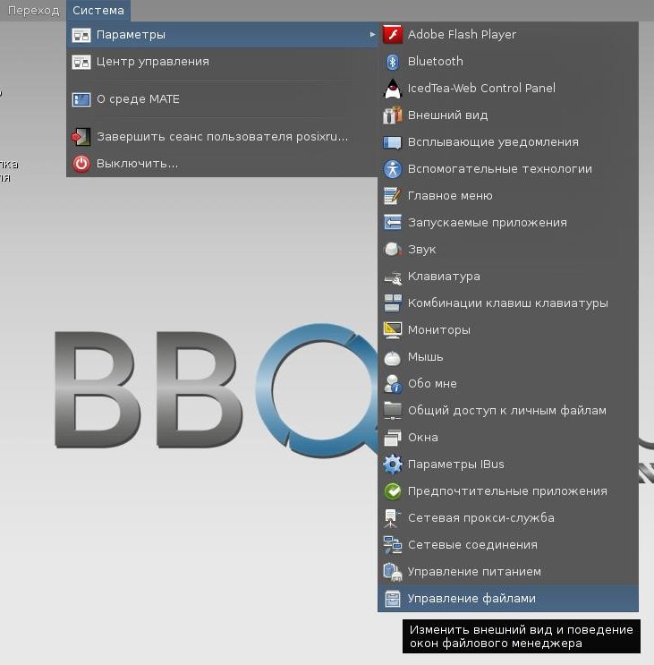Open Запускаемые приложения entry
Screen dimensions: 654x665
click(x=508, y=223)
